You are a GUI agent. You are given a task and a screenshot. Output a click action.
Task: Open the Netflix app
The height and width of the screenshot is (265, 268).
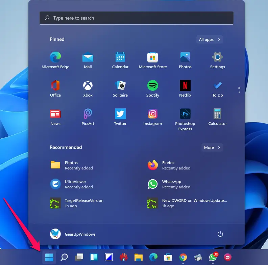[x=185, y=88]
